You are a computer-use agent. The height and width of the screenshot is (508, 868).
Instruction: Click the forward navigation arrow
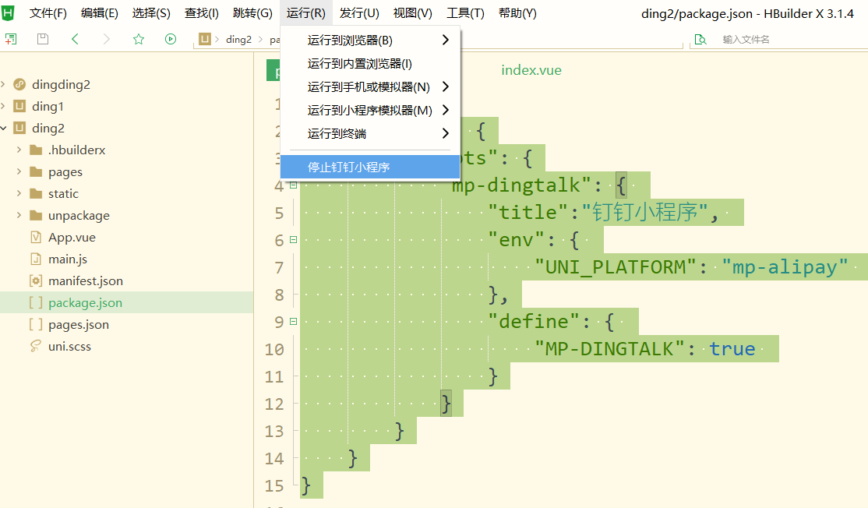pos(107,39)
